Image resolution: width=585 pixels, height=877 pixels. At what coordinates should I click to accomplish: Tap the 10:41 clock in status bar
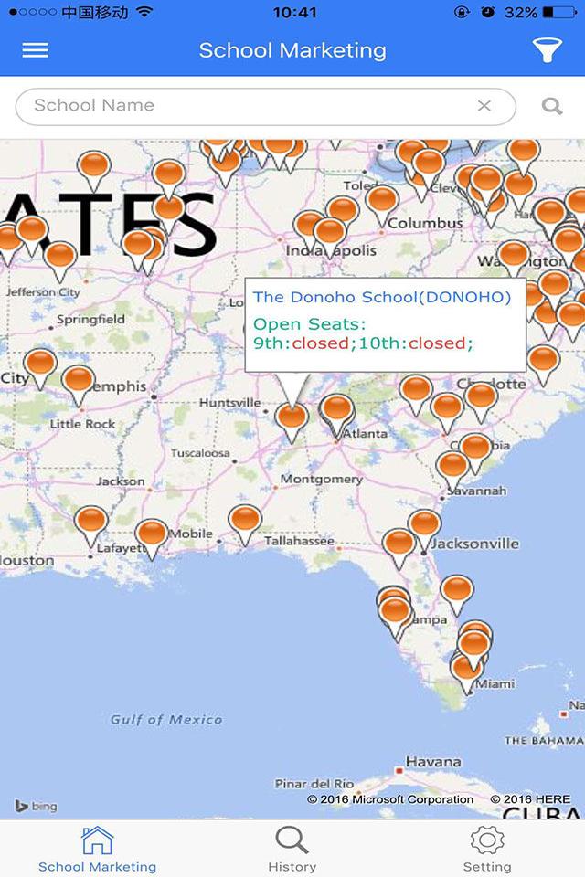(294, 12)
